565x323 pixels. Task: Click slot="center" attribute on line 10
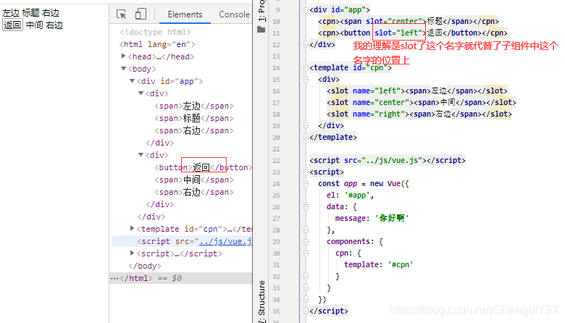(x=394, y=21)
